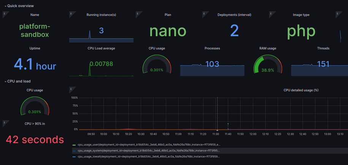This screenshot has width=348, height=165.
Task: Open the Uptime panel title menu
Action: coord(35,48)
